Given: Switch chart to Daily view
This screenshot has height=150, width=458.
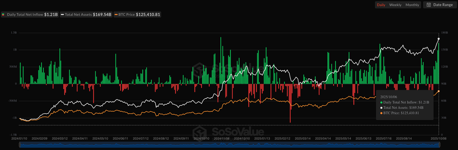Looking at the screenshot, I should pyautogui.click(x=381, y=5).
